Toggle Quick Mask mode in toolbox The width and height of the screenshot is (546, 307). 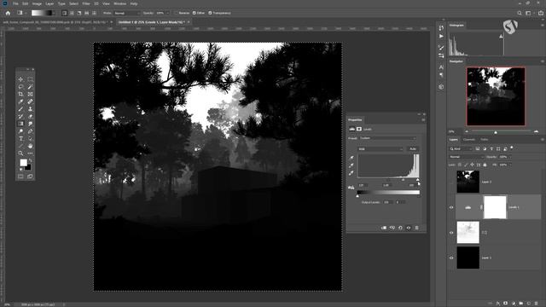click(20, 177)
